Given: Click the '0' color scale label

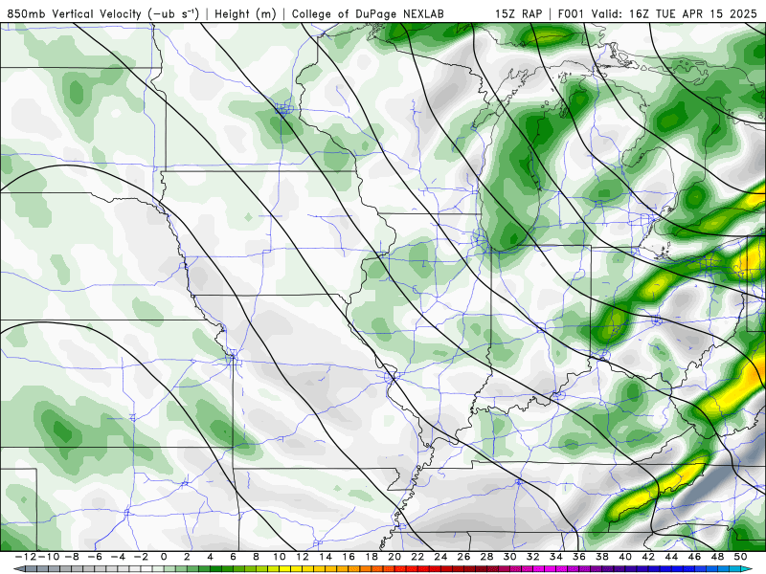Looking at the screenshot, I should 164,557.
